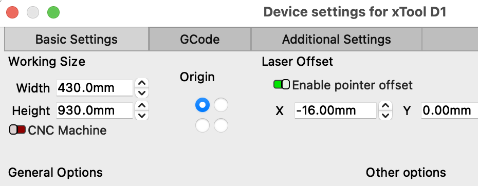Increase Height using the up stepper arrow

[x=142, y=106]
